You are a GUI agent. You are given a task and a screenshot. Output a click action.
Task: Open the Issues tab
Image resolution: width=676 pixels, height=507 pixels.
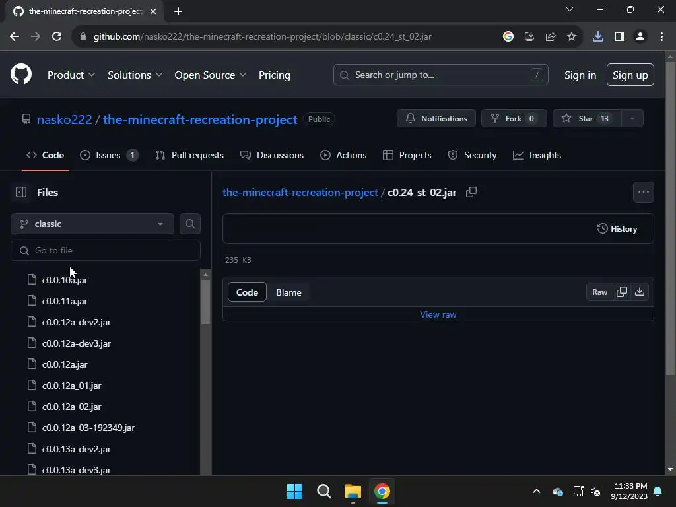[x=109, y=155]
